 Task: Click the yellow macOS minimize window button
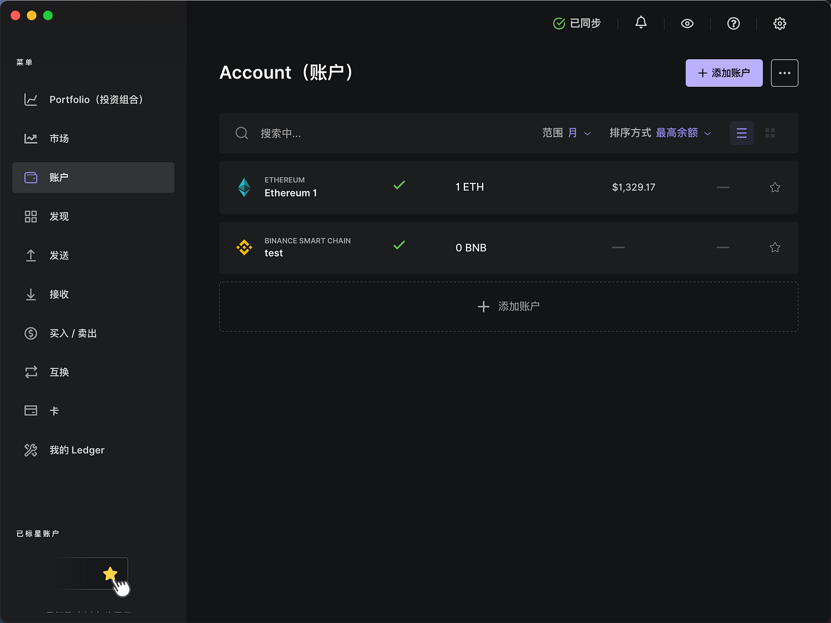[x=32, y=16]
